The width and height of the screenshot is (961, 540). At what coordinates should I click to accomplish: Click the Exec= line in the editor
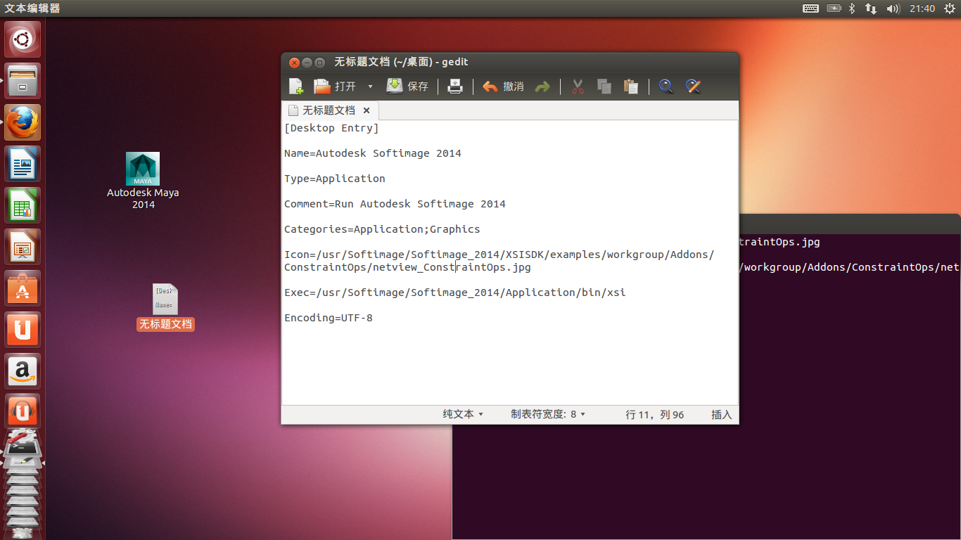coord(455,292)
